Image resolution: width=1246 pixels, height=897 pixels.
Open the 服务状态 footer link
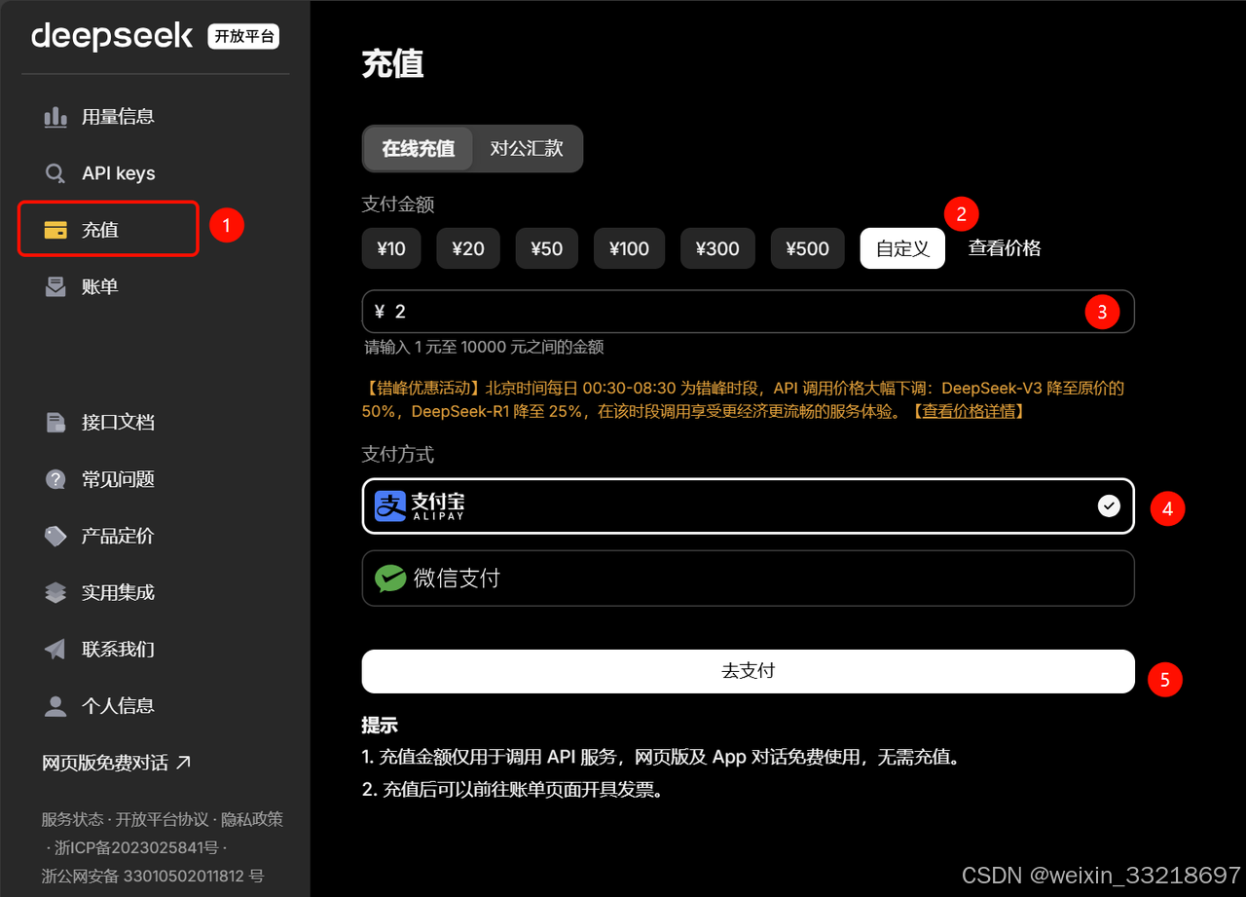tap(72, 819)
